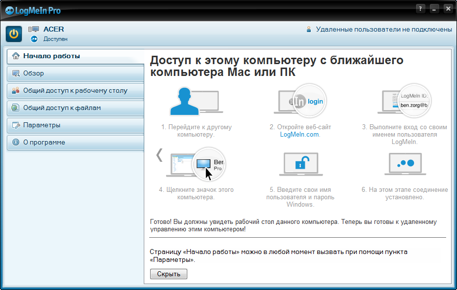The width and height of the screenshot is (457, 290).
Task: Click the monitor magnifier icon of Обзор
Action: pyautogui.click(x=15, y=73)
